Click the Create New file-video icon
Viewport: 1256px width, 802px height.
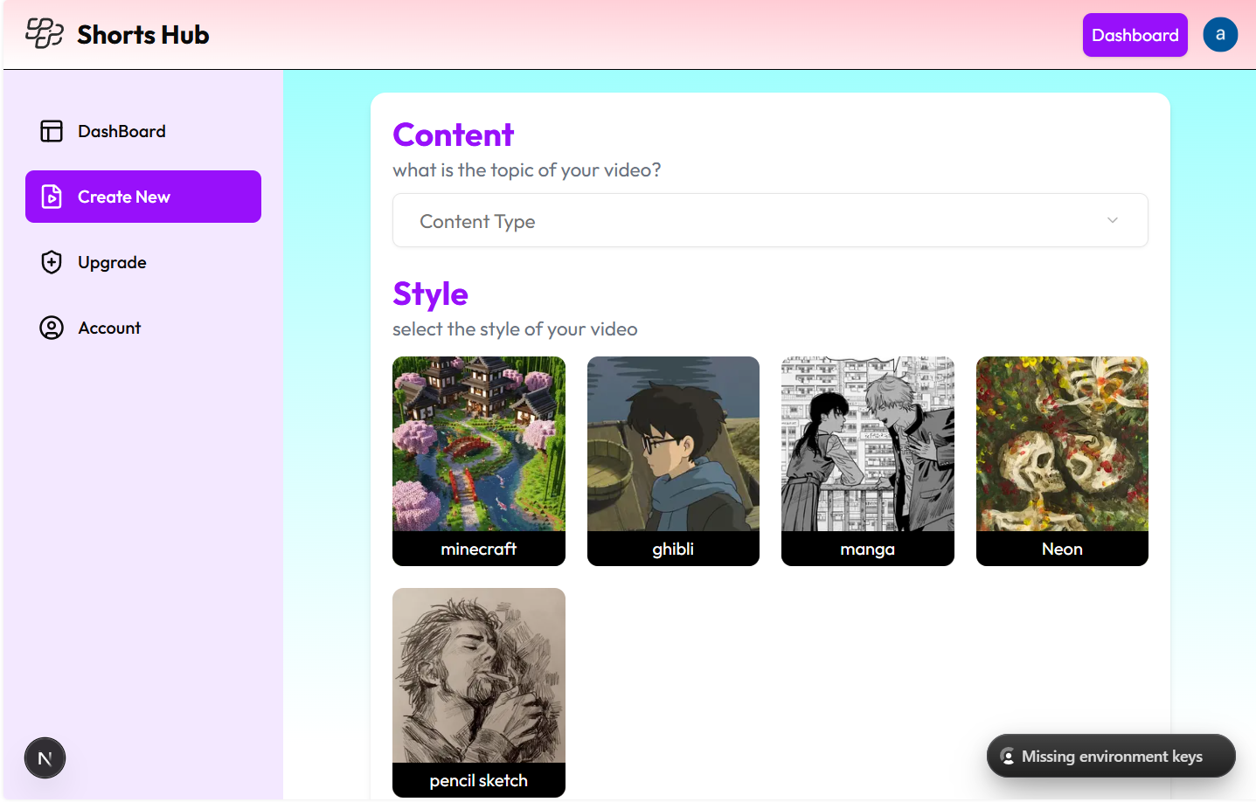coord(52,197)
